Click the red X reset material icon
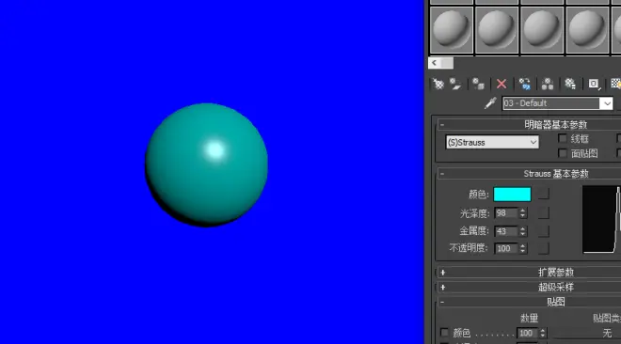The height and width of the screenshot is (344, 621). click(x=502, y=84)
